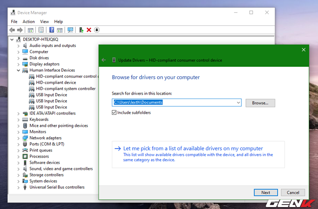This screenshot has height=209, width=318.
Task: Click the back arrow in Update Drivers dialog
Action: point(104,60)
